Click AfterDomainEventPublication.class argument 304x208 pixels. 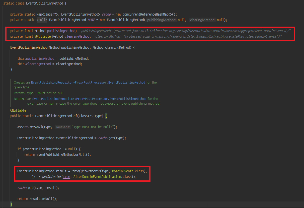[x=103, y=177]
